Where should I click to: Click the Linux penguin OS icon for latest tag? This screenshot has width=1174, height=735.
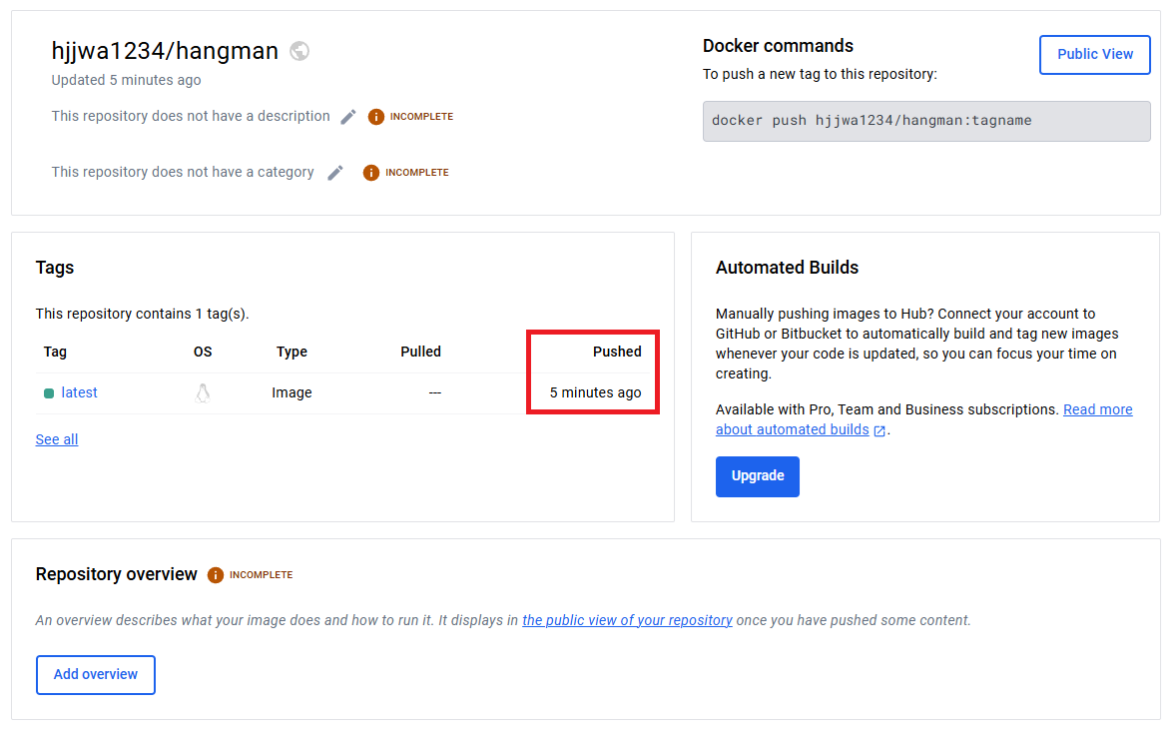tap(203, 392)
